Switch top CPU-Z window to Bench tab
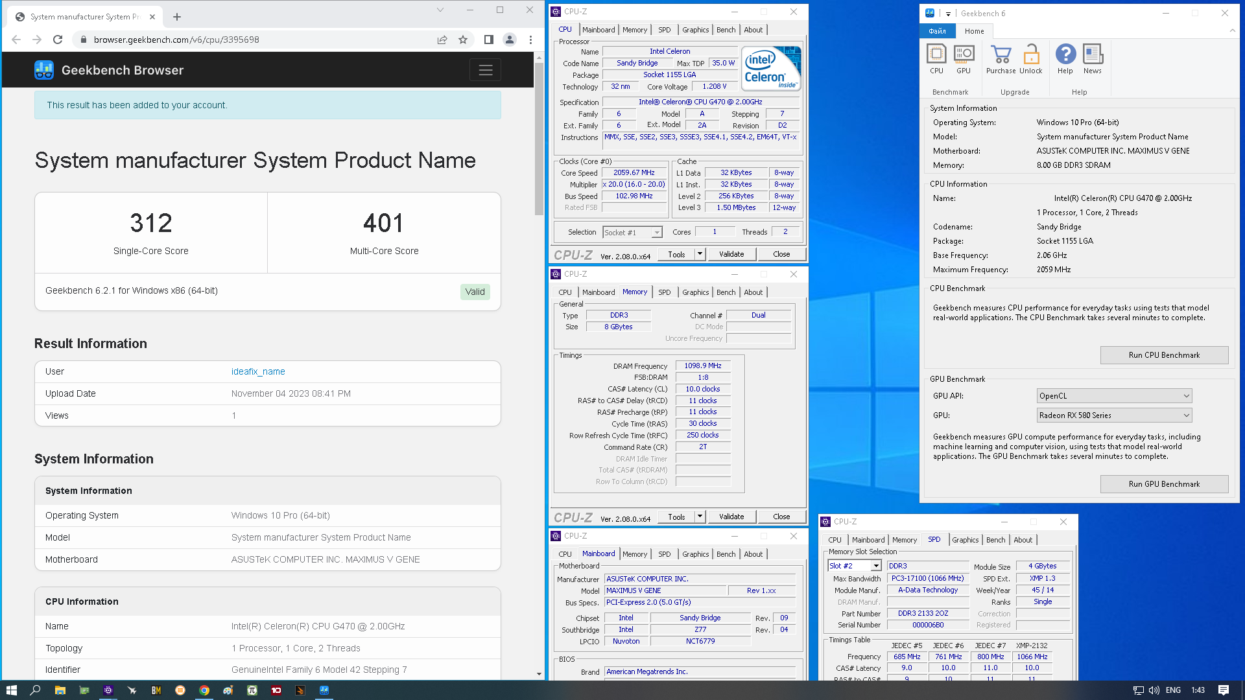Image resolution: width=1245 pixels, height=700 pixels. [726, 30]
